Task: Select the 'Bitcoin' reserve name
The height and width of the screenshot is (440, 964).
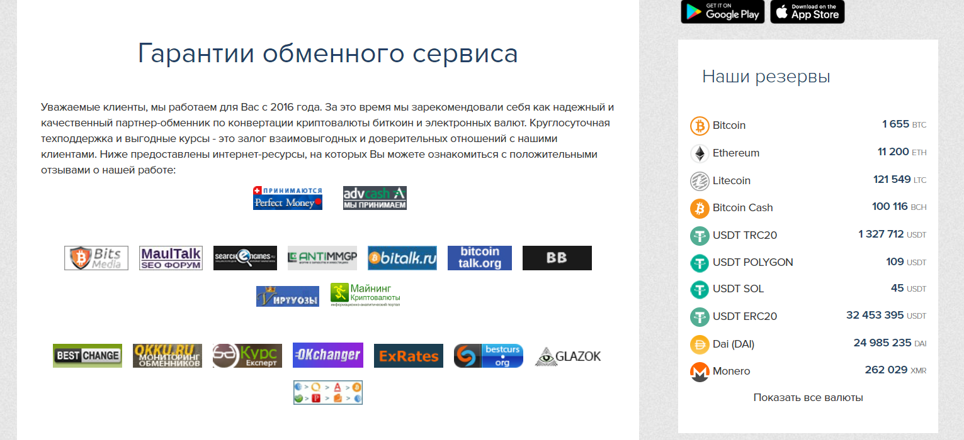Action: coord(729,126)
